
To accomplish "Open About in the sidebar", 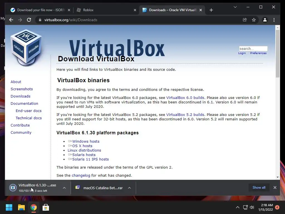I will [x=16, y=82].
